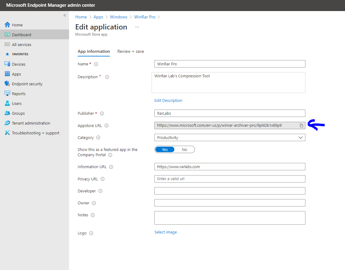
Task: Click the Troubleshooting + support tools icon
Action: click(x=7, y=133)
